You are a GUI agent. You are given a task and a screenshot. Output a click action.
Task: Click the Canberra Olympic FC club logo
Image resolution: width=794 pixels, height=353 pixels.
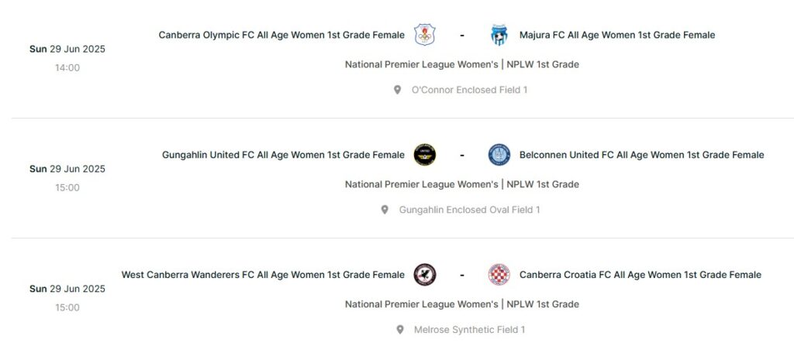click(425, 35)
